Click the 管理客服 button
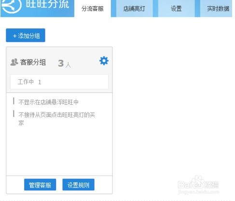The width and height of the screenshot is (235, 201). click(x=40, y=185)
